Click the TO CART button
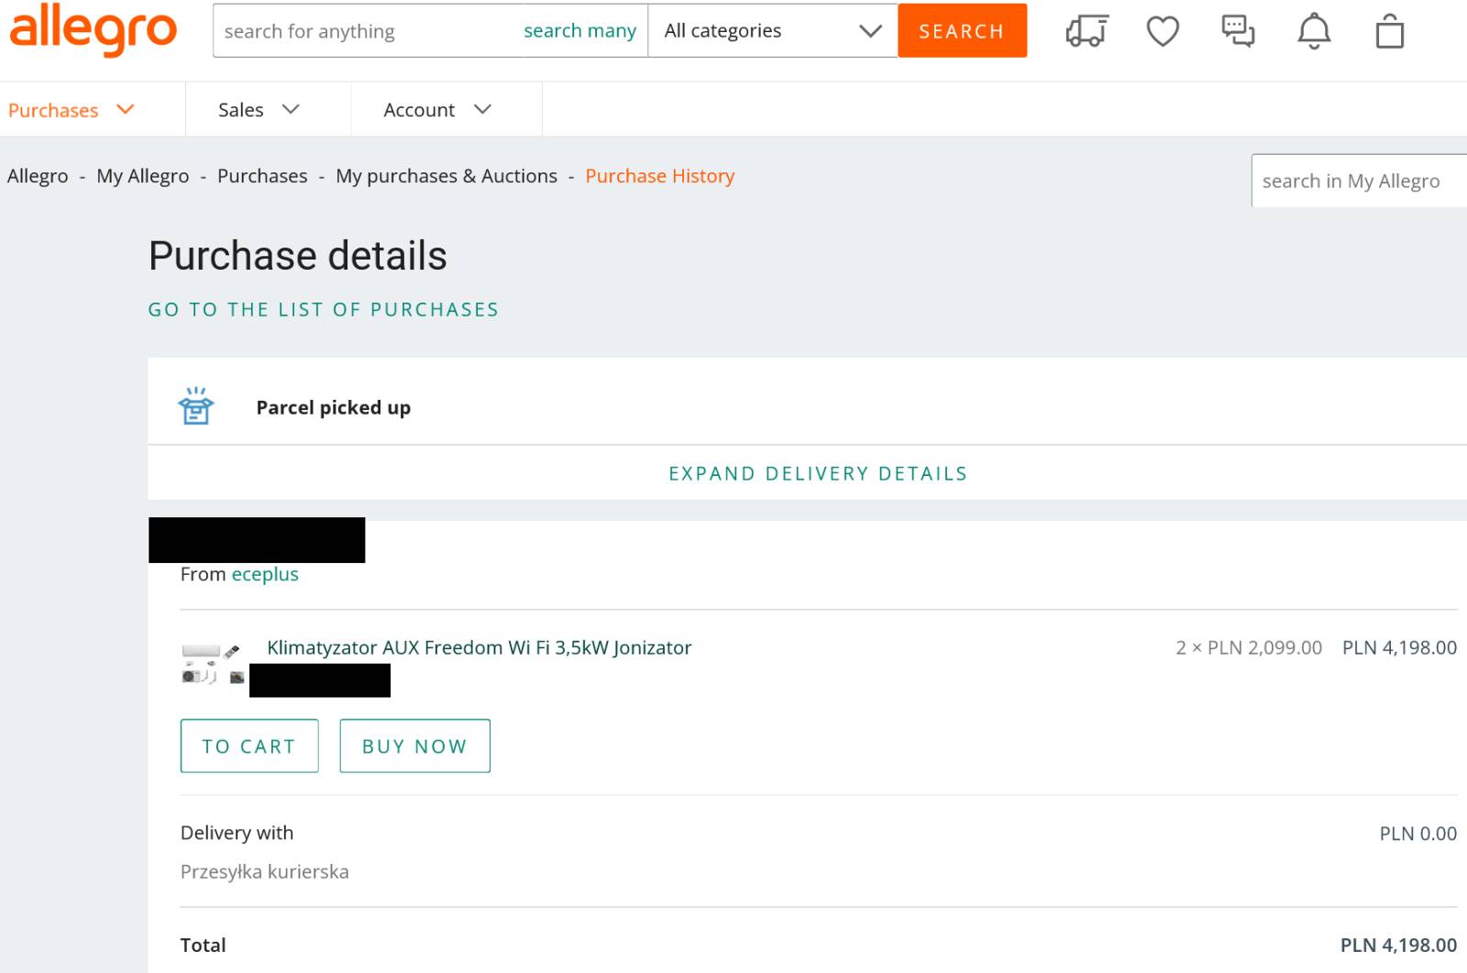Screen dimensions: 1467x973 point(249,746)
